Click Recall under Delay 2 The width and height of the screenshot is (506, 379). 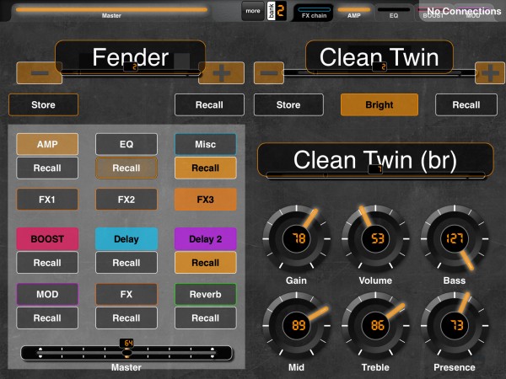(x=206, y=263)
